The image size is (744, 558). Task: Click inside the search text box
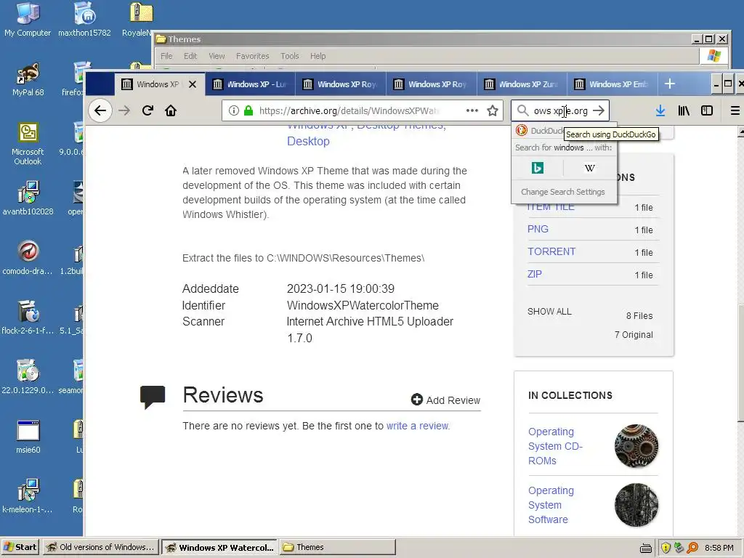[560, 110]
